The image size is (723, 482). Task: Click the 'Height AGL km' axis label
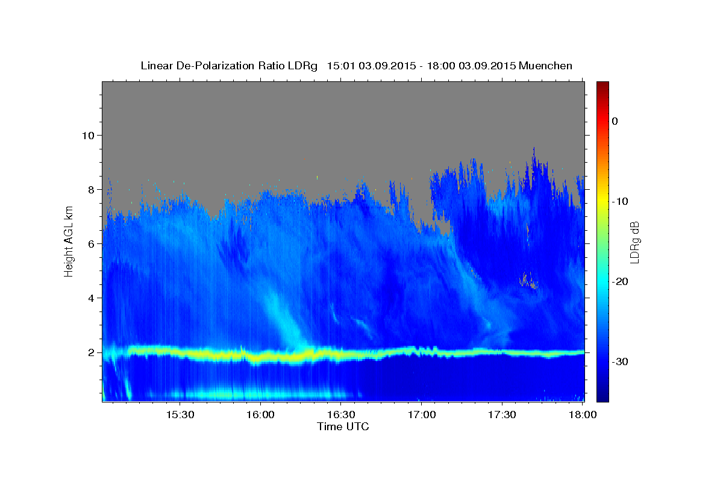click(x=69, y=241)
